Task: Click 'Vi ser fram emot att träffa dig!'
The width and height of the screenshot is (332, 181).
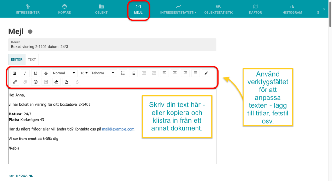Action: (34, 139)
